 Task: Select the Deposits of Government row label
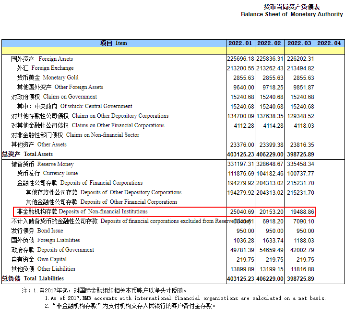(x=53, y=250)
